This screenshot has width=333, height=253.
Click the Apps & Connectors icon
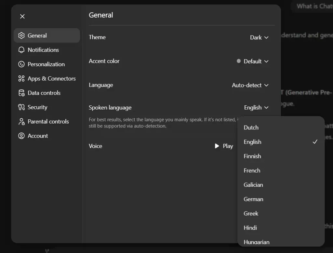21,79
